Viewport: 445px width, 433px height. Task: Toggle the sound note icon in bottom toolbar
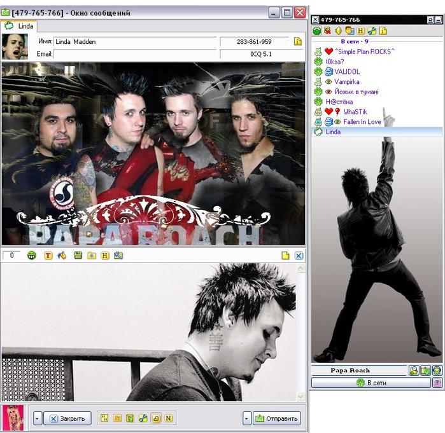pyautogui.click(x=156, y=418)
